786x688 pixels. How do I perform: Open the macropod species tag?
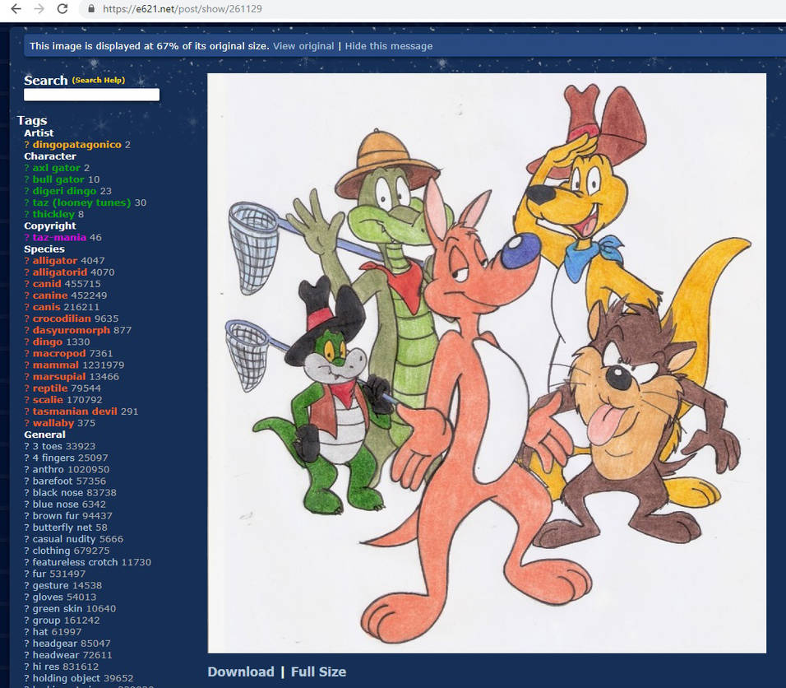(x=59, y=353)
